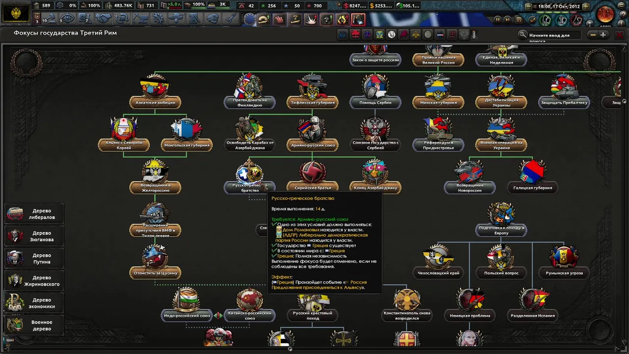Select the Помощь Сербии focus

click(x=375, y=92)
